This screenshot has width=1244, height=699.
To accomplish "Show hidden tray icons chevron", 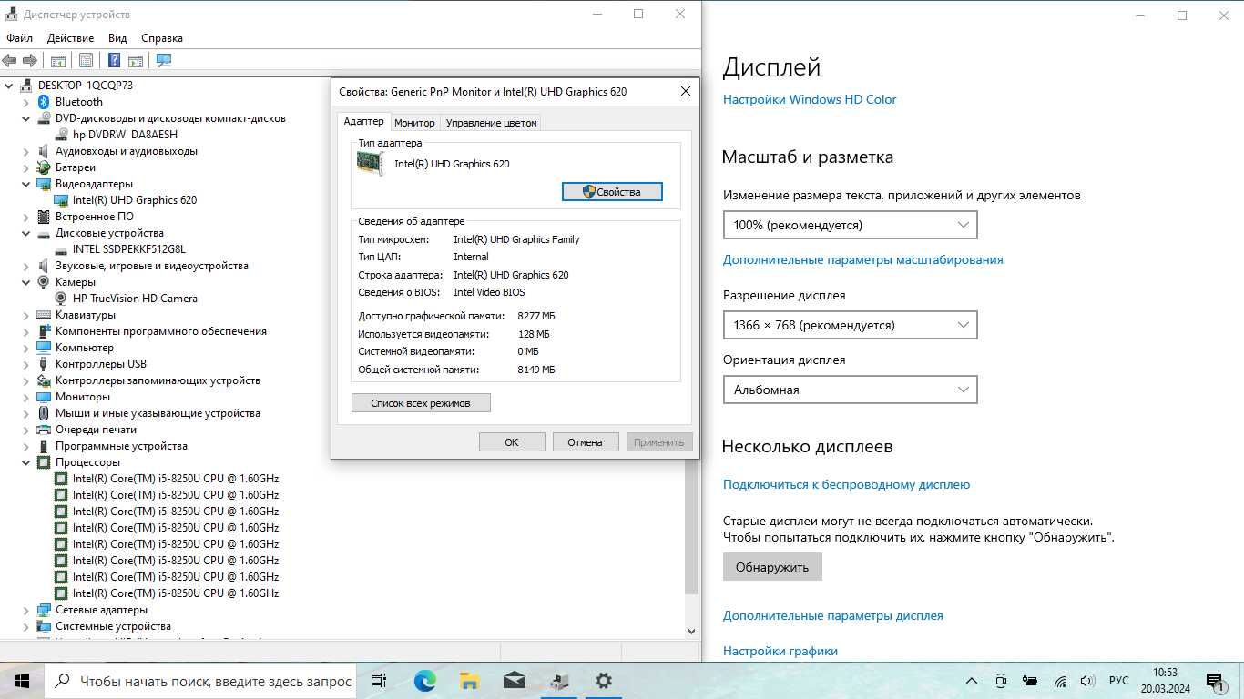I will click(972, 681).
